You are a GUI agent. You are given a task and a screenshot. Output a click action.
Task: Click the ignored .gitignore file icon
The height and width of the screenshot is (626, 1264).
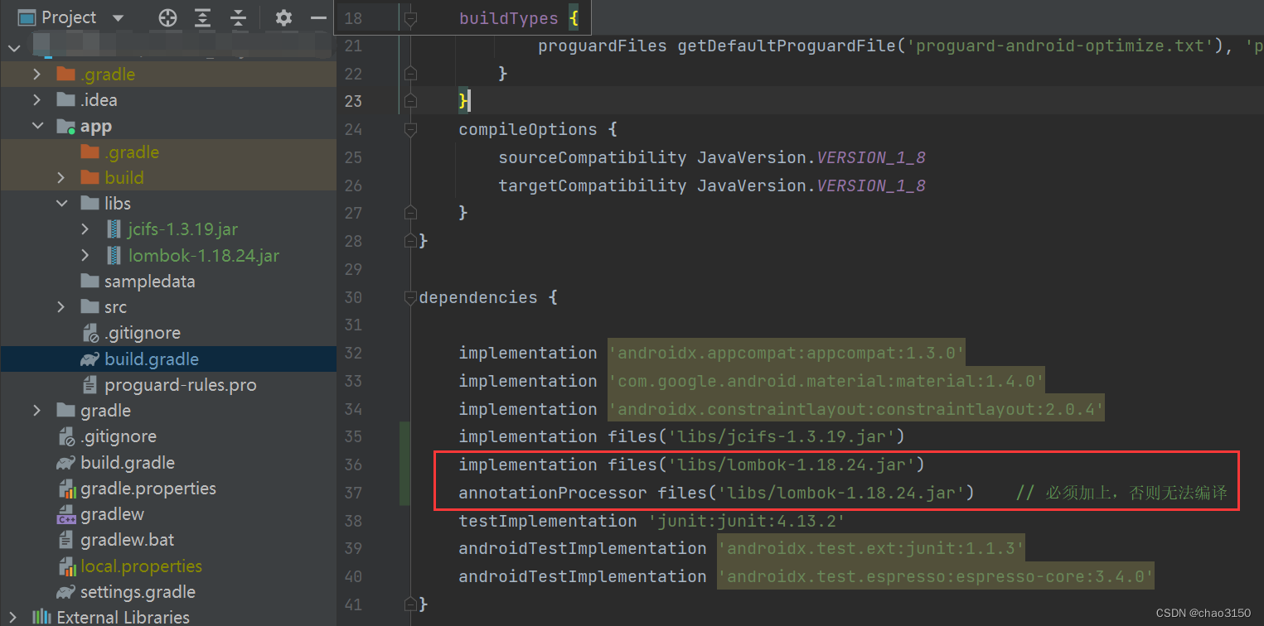coord(90,332)
